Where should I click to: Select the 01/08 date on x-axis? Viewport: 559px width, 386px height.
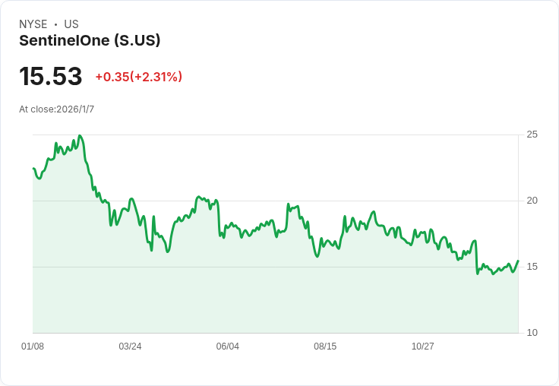pos(33,346)
